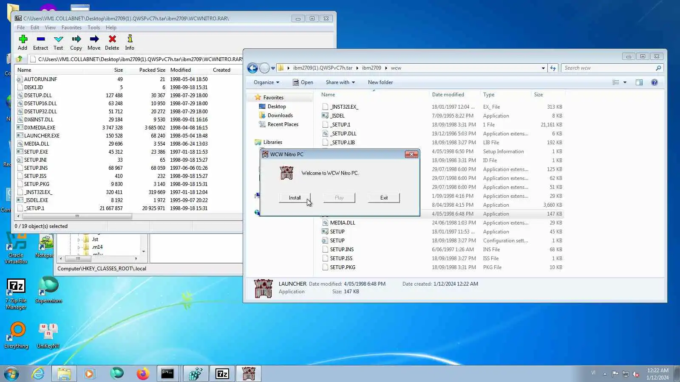Select the UniKeyNT desktop shortcut
The image size is (680, 382).
pyautogui.click(x=48, y=335)
